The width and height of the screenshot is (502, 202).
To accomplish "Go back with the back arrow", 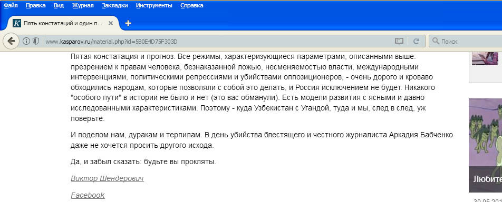I will 11,41.
